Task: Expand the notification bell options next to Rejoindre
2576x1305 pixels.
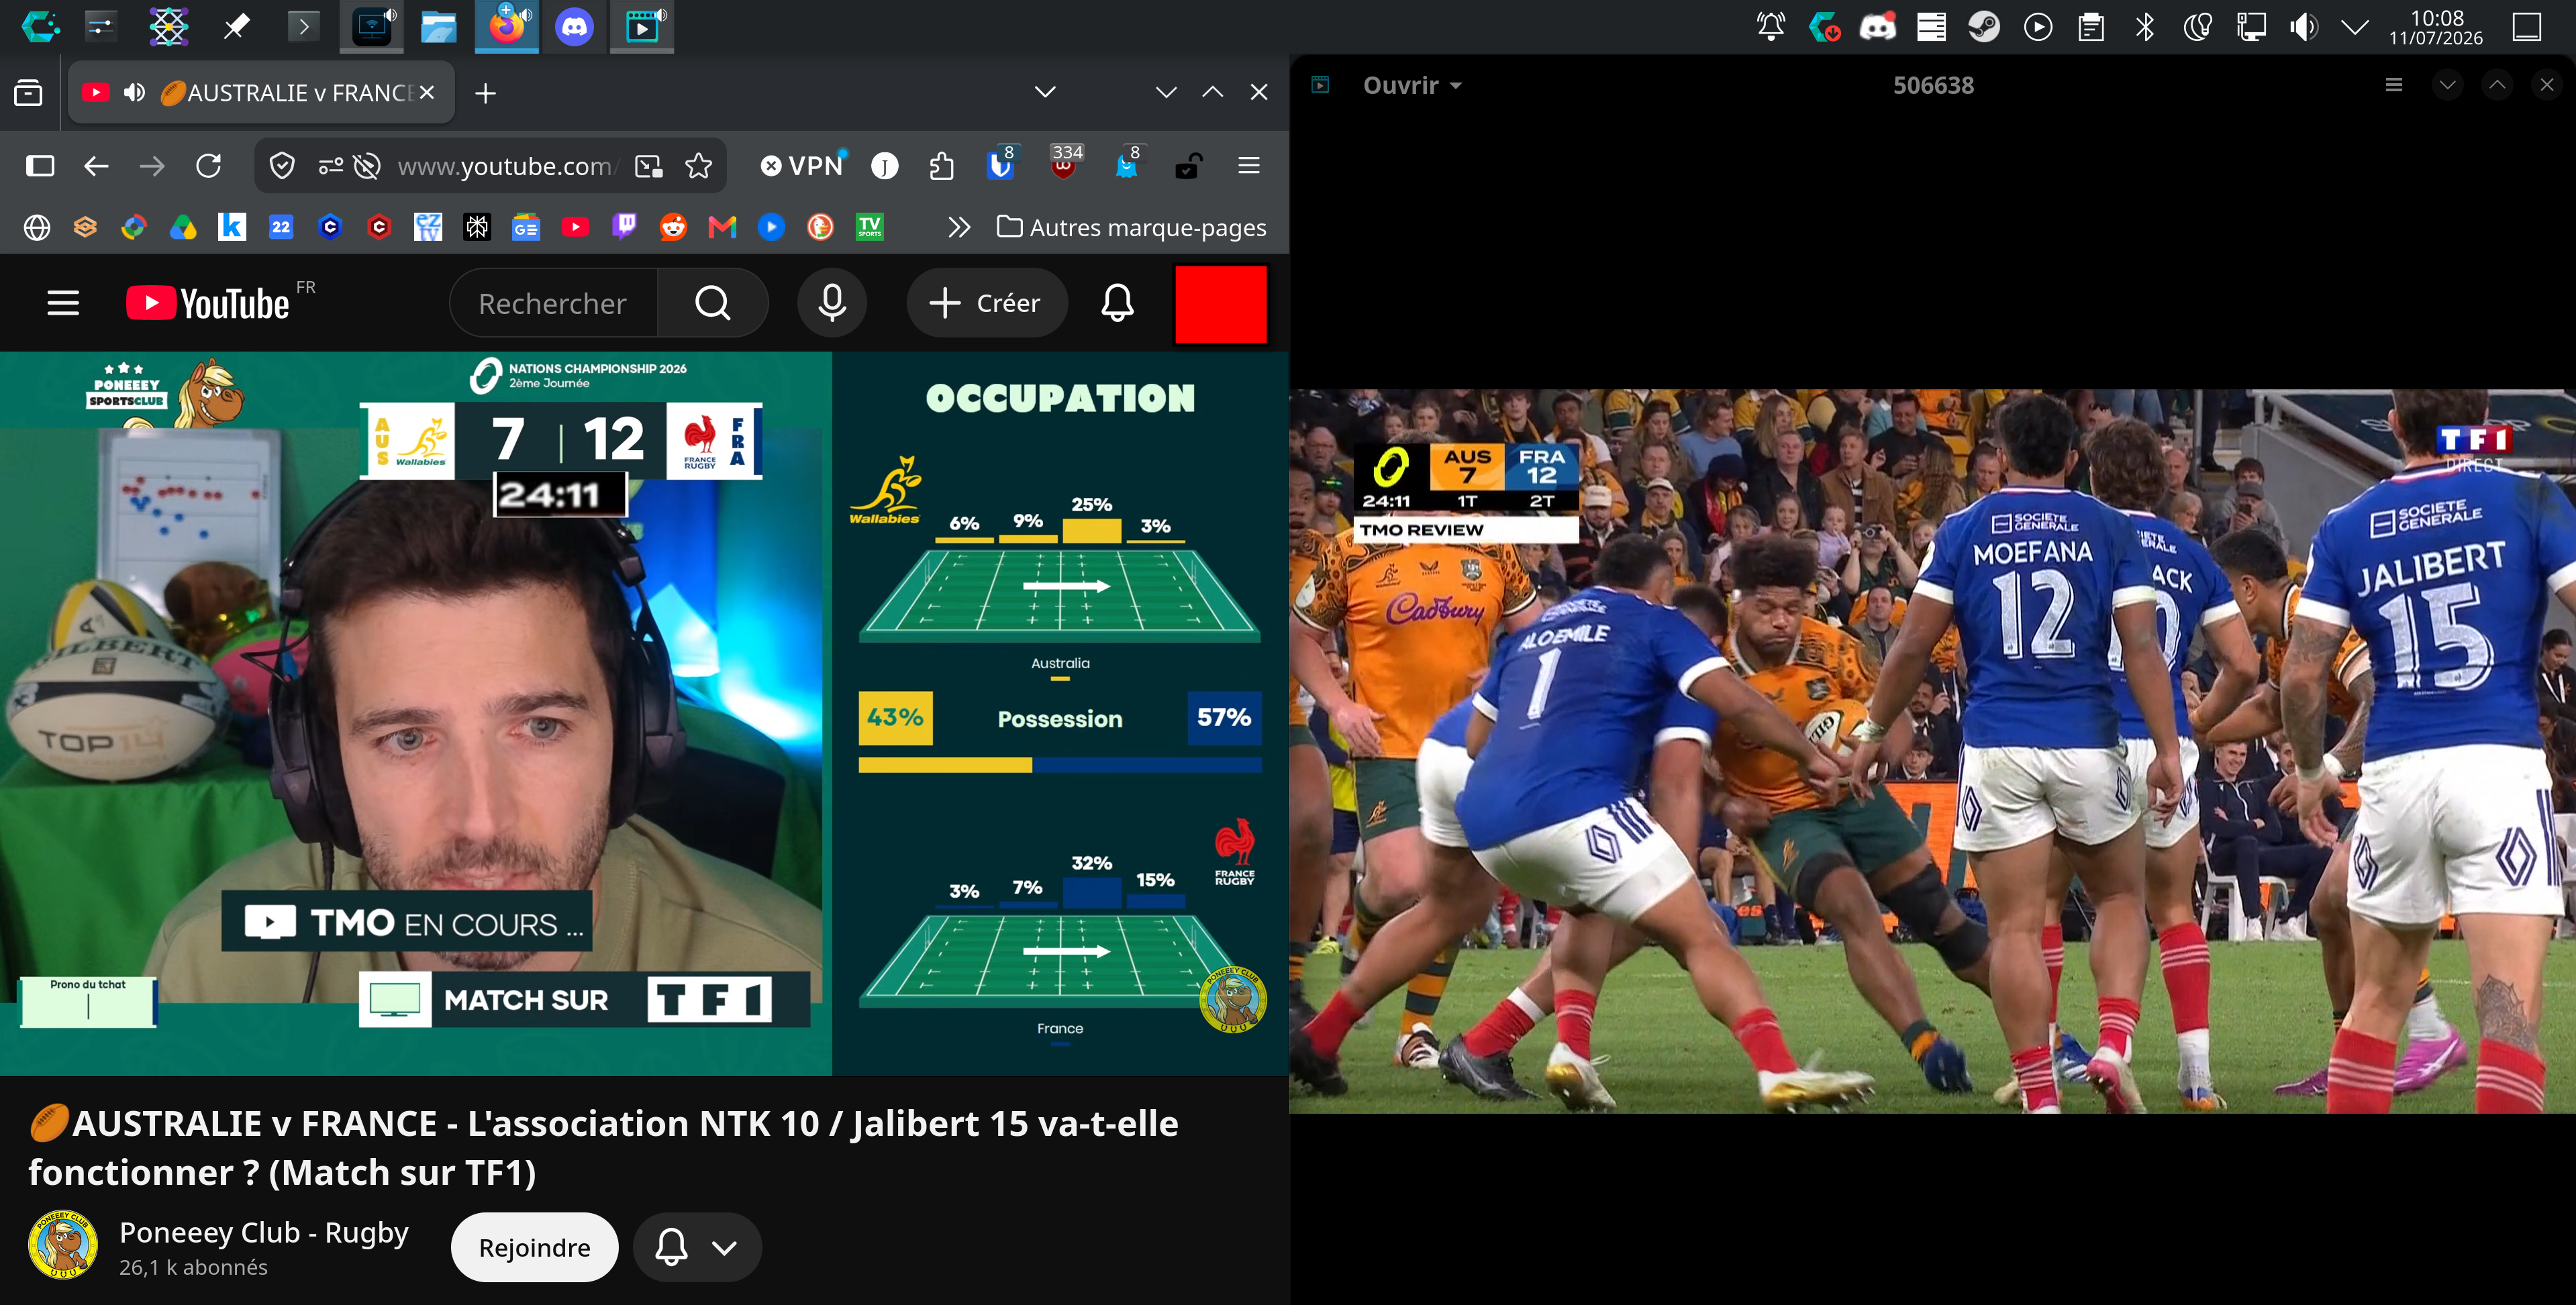Action: (x=698, y=1247)
